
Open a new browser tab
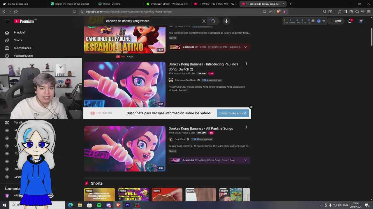[291, 4]
